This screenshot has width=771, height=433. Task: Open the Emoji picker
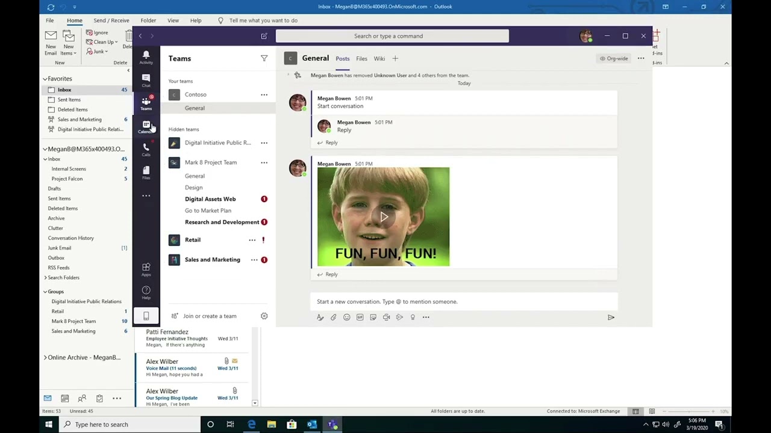tap(346, 317)
